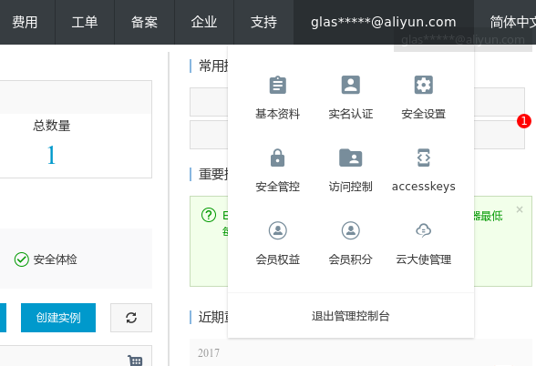Dismiss the green notice with the close X

pos(520,209)
